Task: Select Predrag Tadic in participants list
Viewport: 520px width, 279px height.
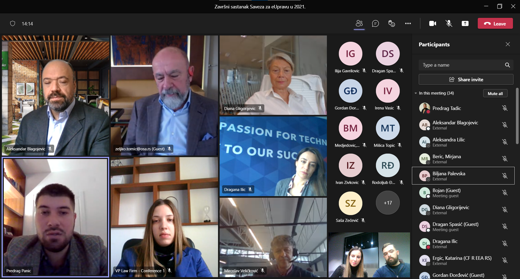Action: pos(463,108)
